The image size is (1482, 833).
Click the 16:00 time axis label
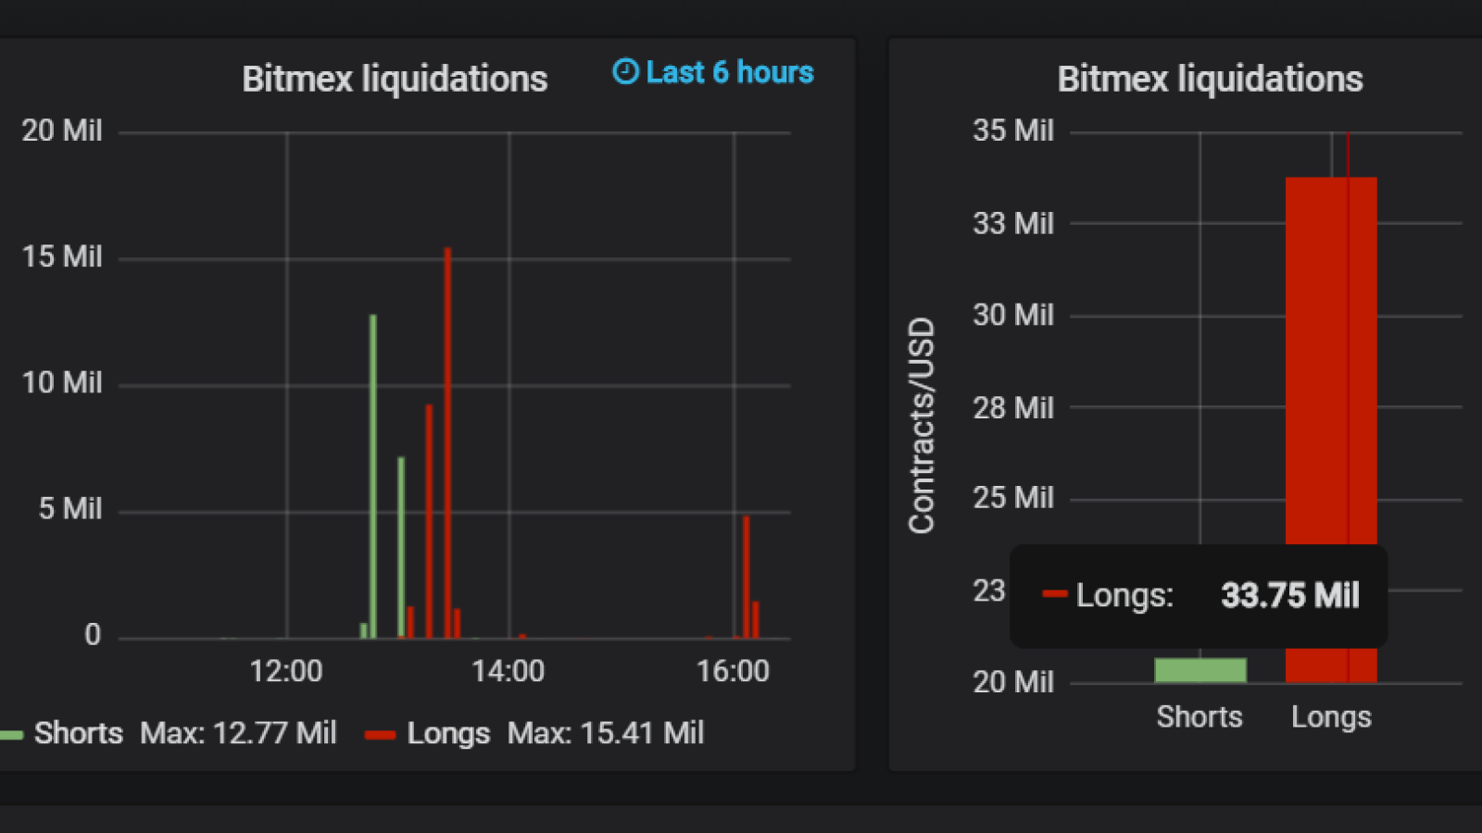pos(733,671)
